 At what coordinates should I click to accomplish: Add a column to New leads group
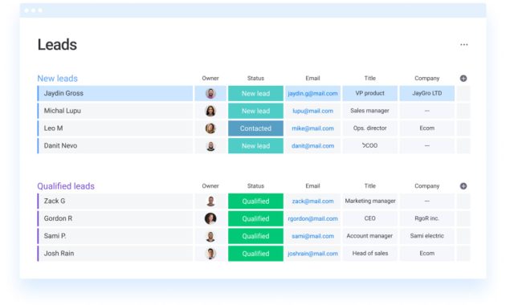463,79
